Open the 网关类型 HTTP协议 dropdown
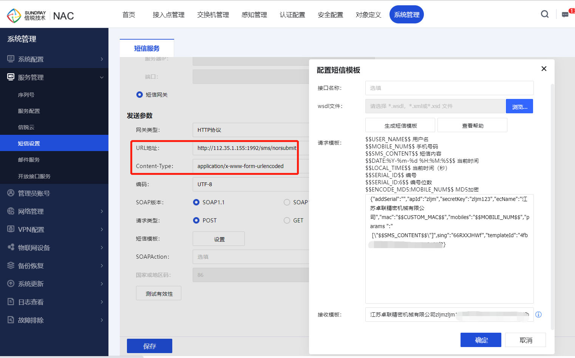The width and height of the screenshot is (575, 358). [251, 130]
